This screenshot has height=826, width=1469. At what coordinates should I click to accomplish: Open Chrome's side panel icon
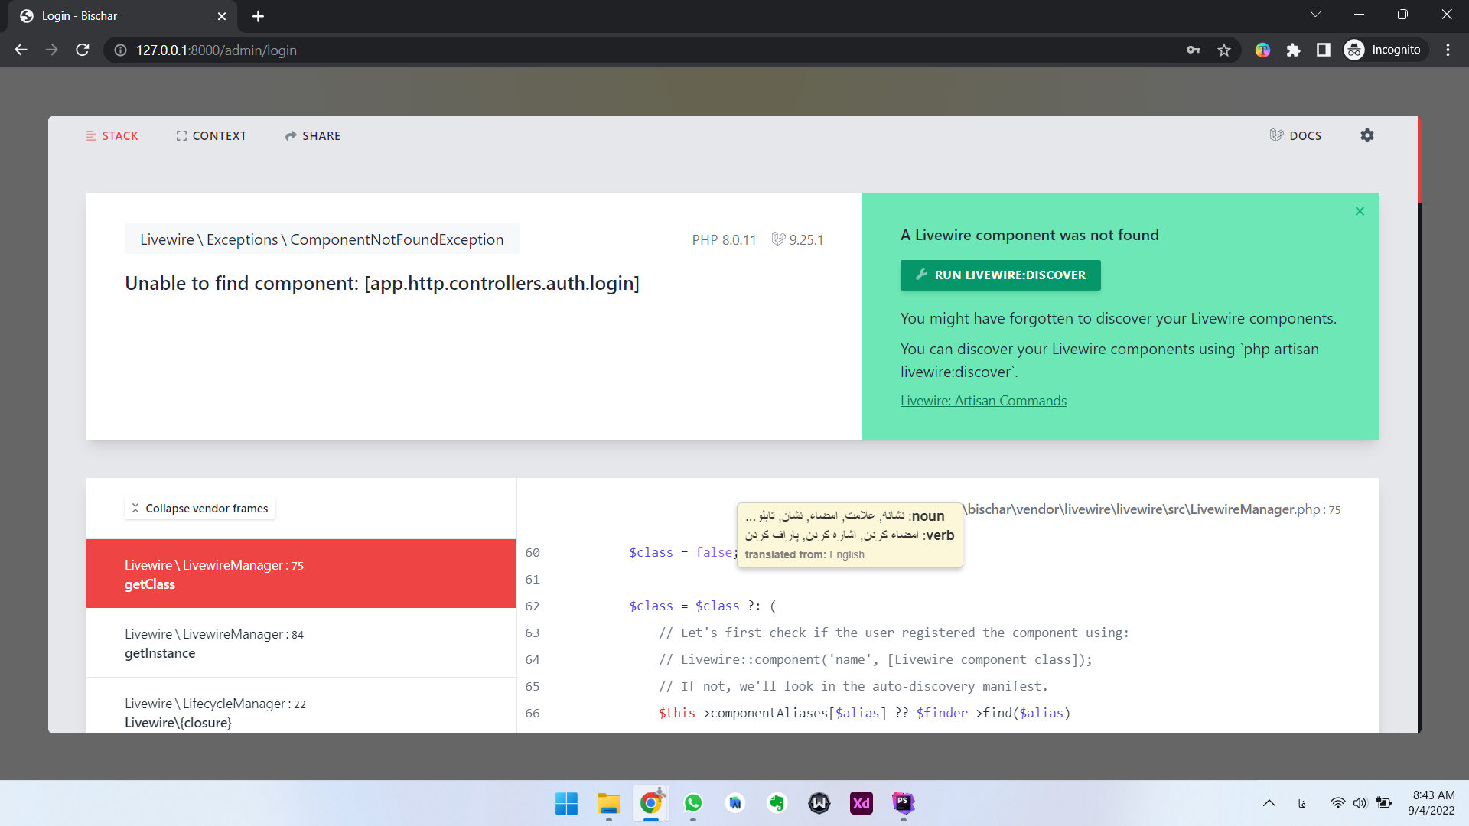(x=1324, y=50)
